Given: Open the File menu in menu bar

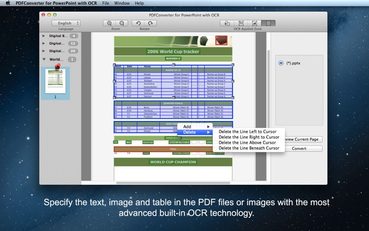Looking at the screenshot, I should point(106,3).
